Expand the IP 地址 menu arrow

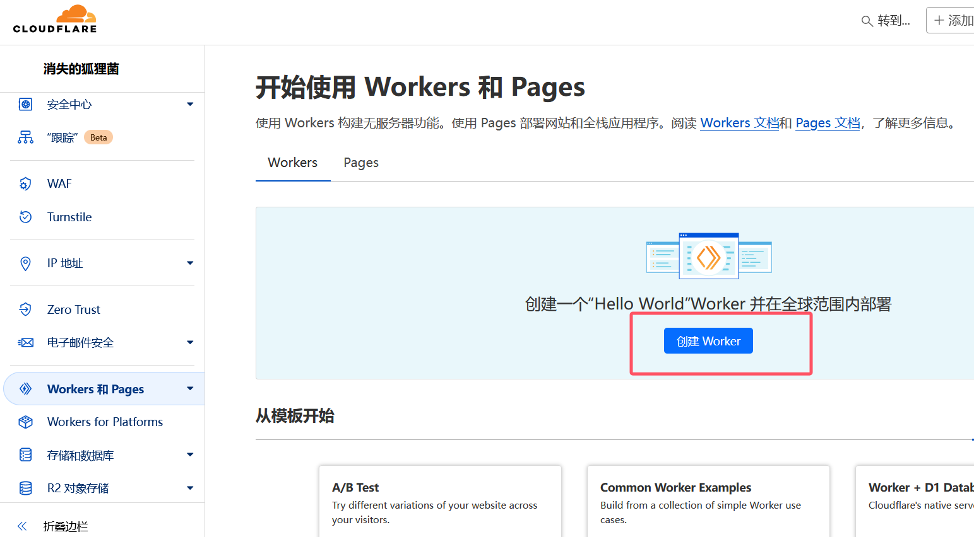(x=190, y=263)
